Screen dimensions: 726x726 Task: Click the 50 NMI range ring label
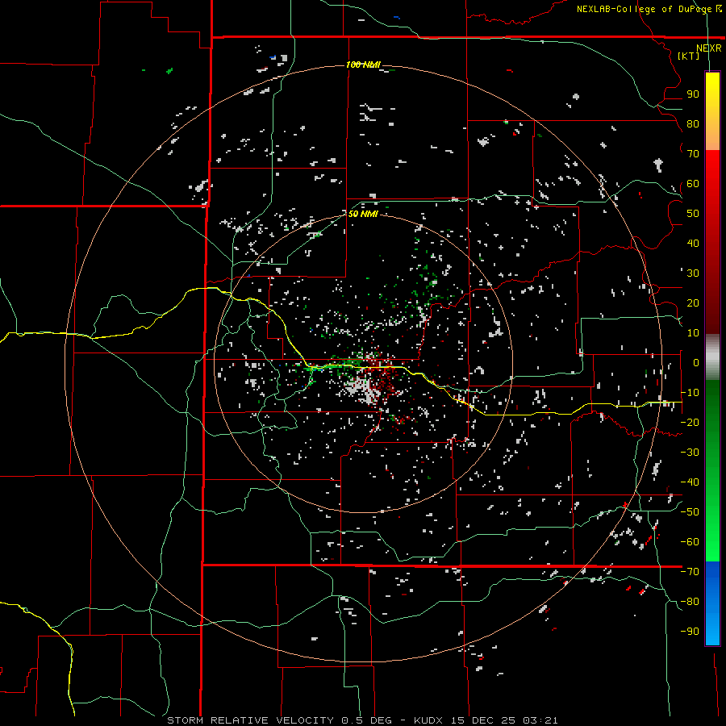pyautogui.click(x=363, y=214)
